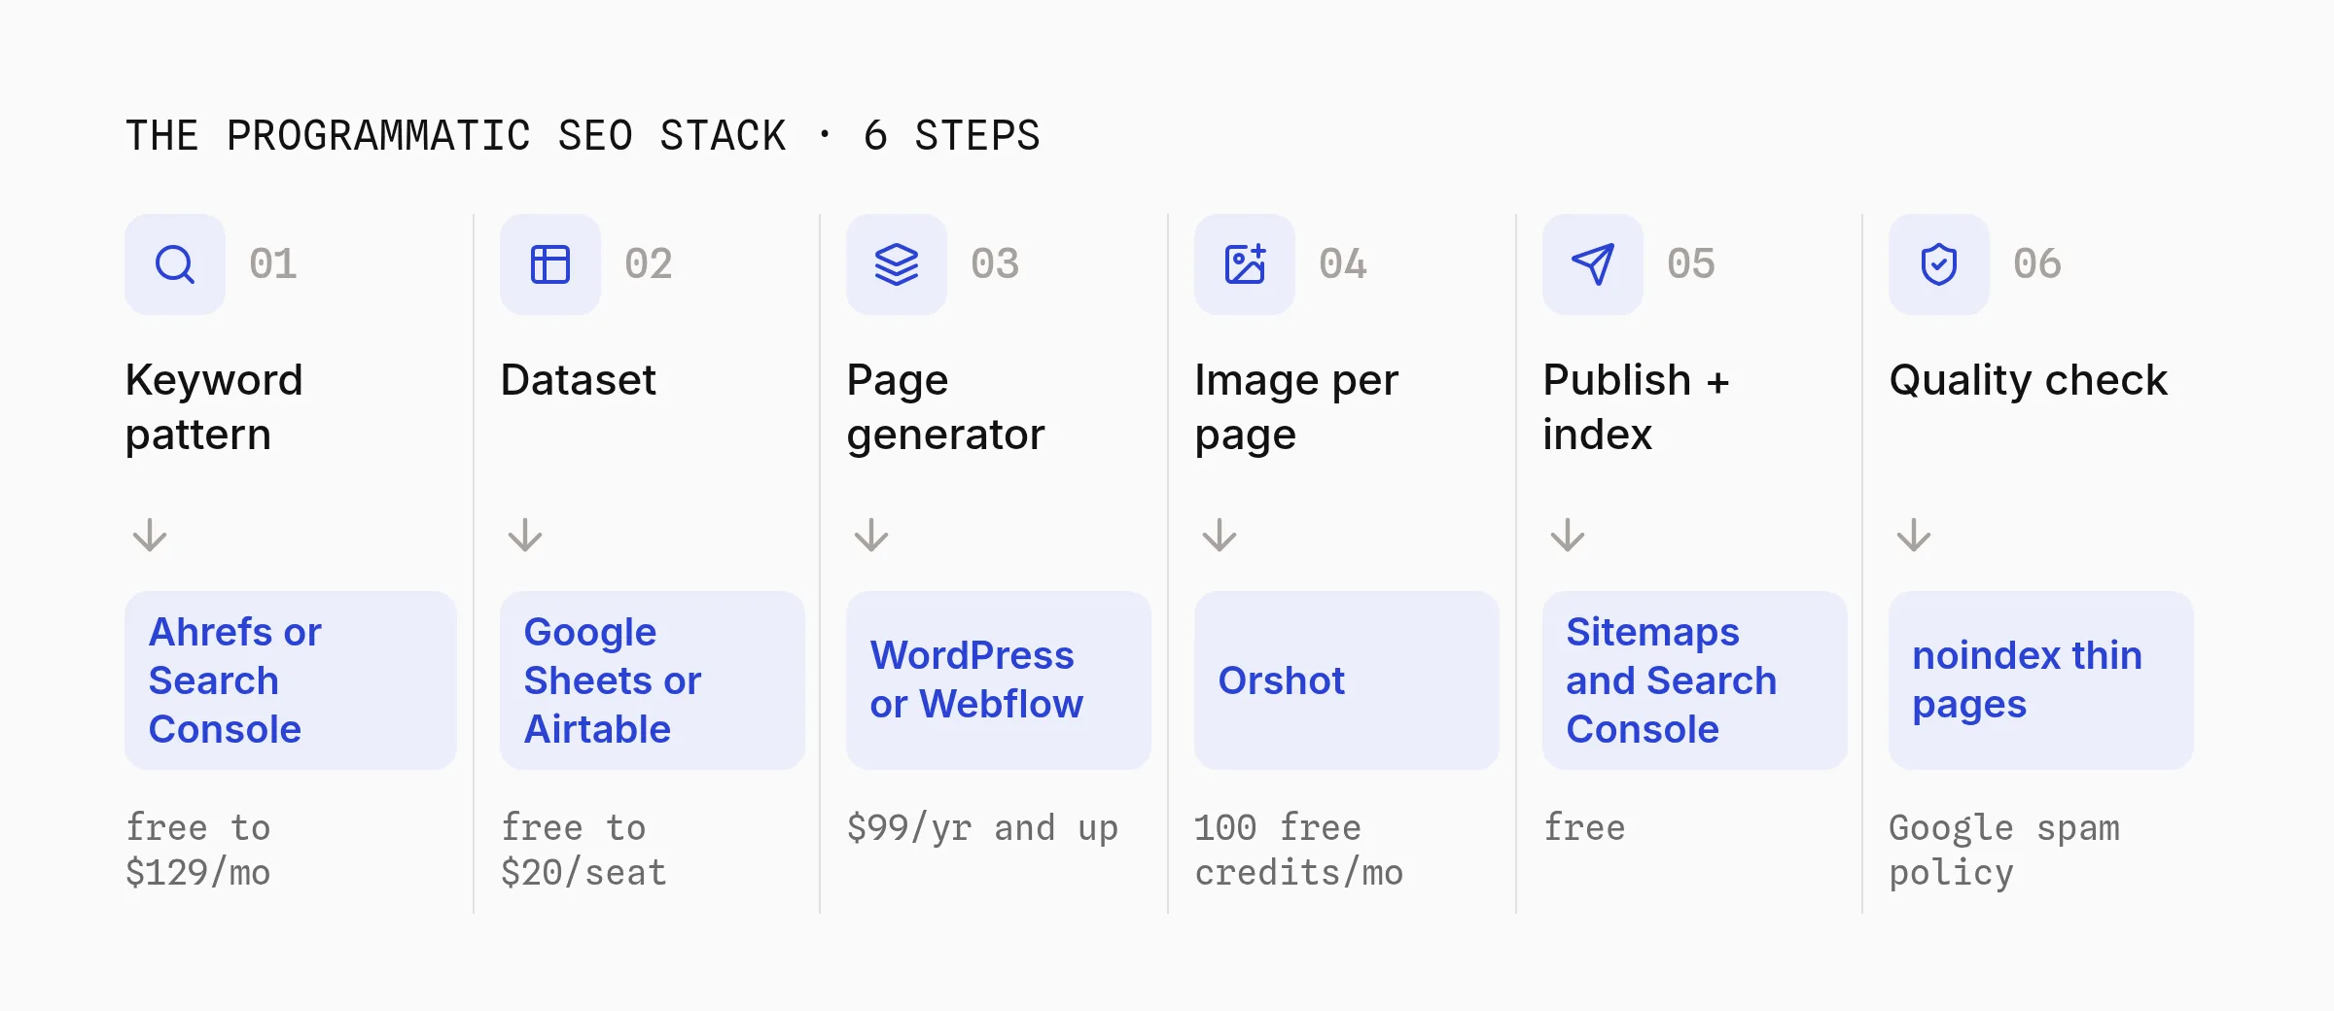The image size is (2334, 1011).
Task: Click the down arrow under Dataset
Action: coord(525,535)
